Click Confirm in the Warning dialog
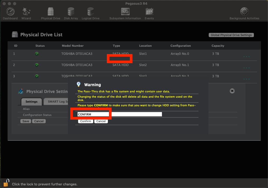Screen dimensions: 268x188 tap(86, 121)
